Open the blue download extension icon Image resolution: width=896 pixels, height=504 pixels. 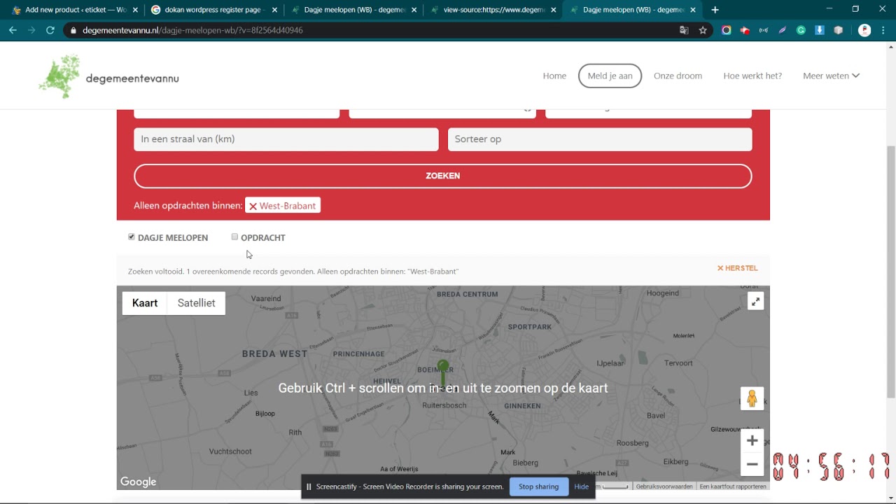pos(820,30)
